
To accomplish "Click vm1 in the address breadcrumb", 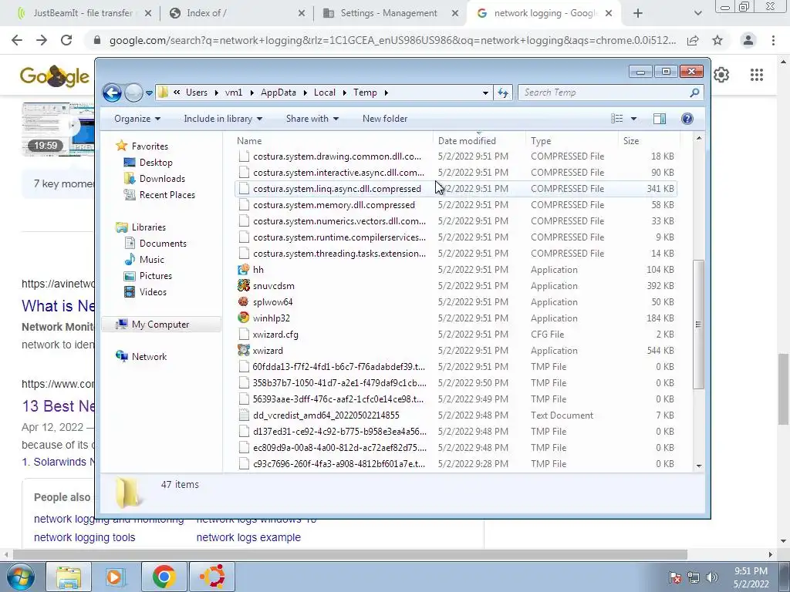I will coord(234,92).
